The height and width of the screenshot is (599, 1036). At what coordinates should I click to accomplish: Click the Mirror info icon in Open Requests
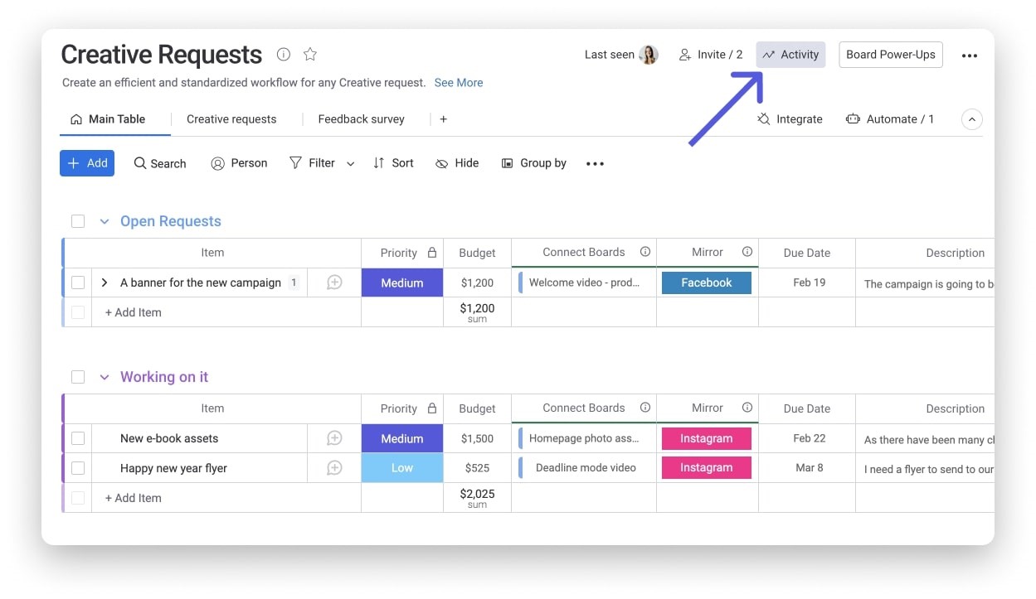(x=747, y=252)
